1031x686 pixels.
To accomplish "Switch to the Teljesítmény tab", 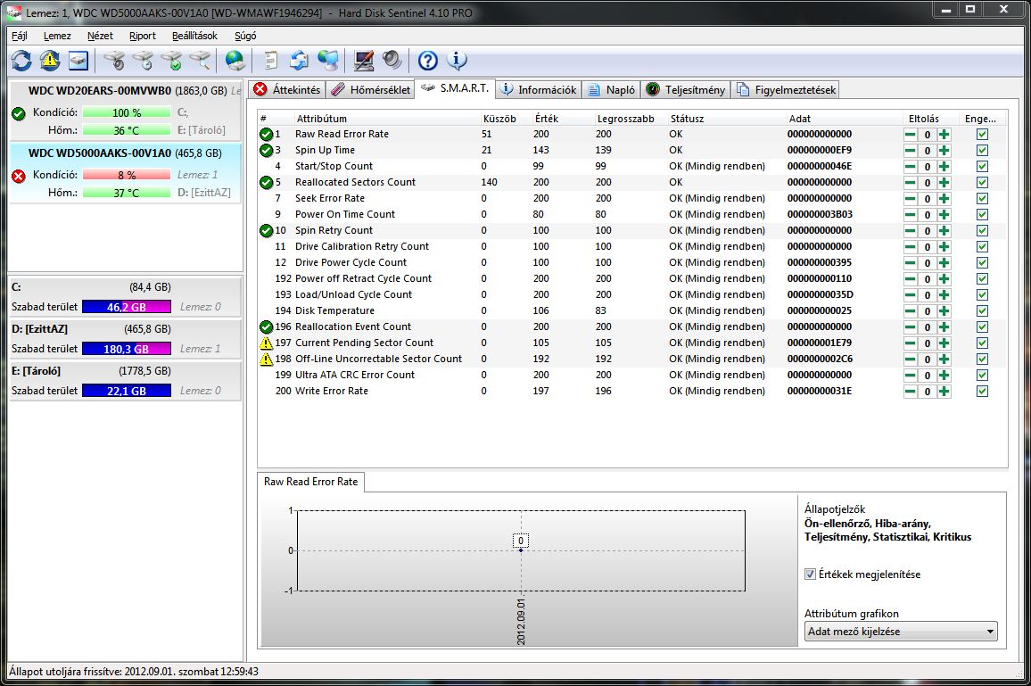I will (x=686, y=90).
